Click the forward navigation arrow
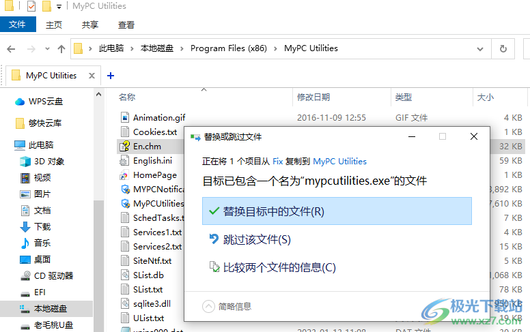Screen dimensions: 530x332 [31, 49]
